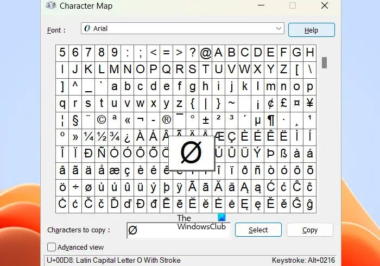Open the Font dropdown showing Arial
380x266 pixels.
tap(182, 28)
